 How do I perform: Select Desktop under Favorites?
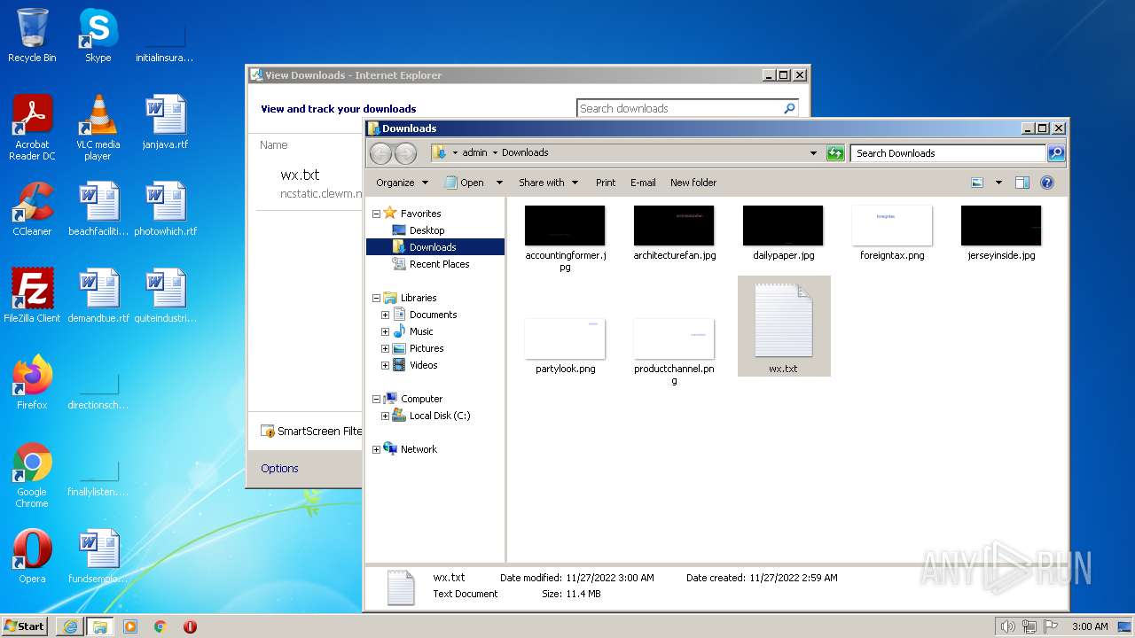click(427, 230)
